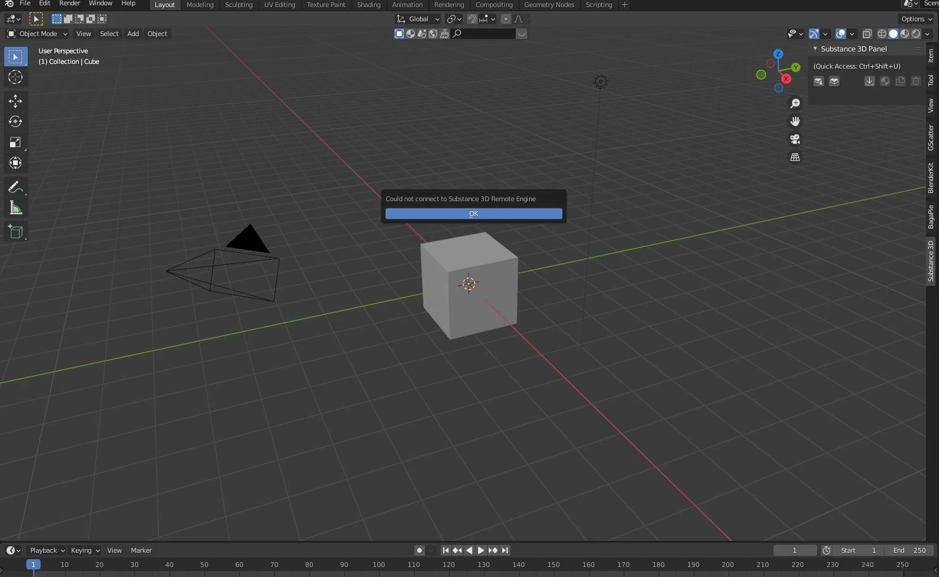Open the BlenderKit sidebar tab
Image resolution: width=939 pixels, height=577 pixels.
pyautogui.click(x=931, y=178)
